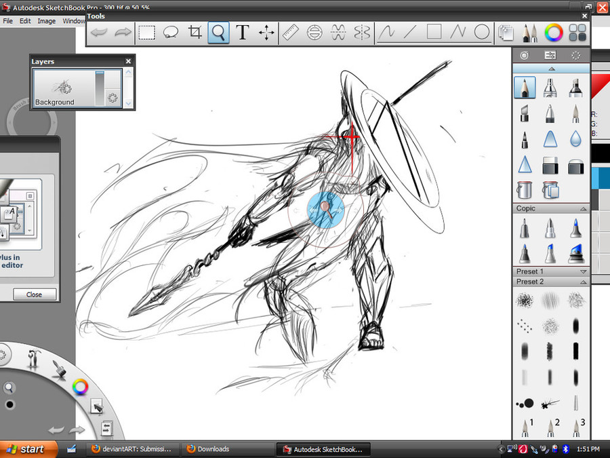
Task: Select the Airbrush in the brush palette
Action: (x=550, y=88)
